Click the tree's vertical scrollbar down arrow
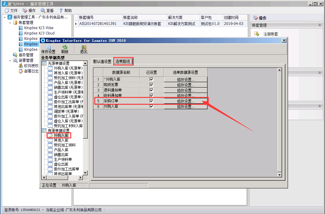This screenshot has width=325, height=214. (x=85, y=173)
